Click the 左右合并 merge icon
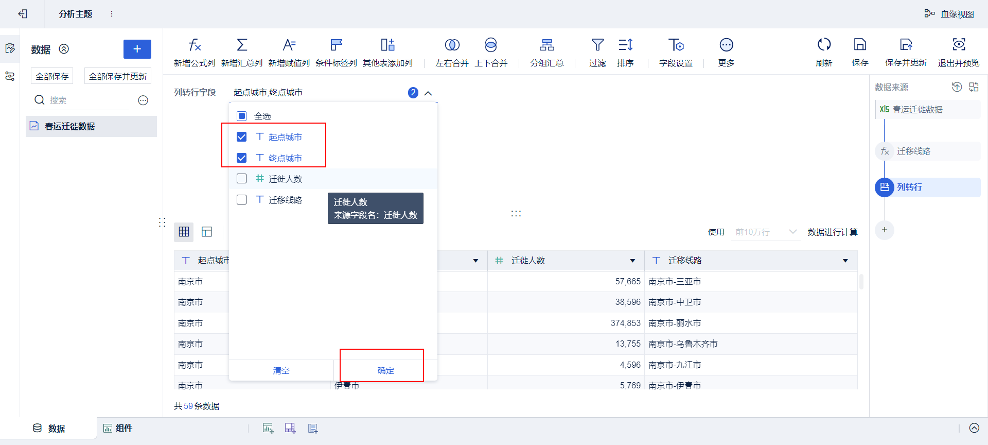The height and width of the screenshot is (445, 988). click(x=452, y=45)
